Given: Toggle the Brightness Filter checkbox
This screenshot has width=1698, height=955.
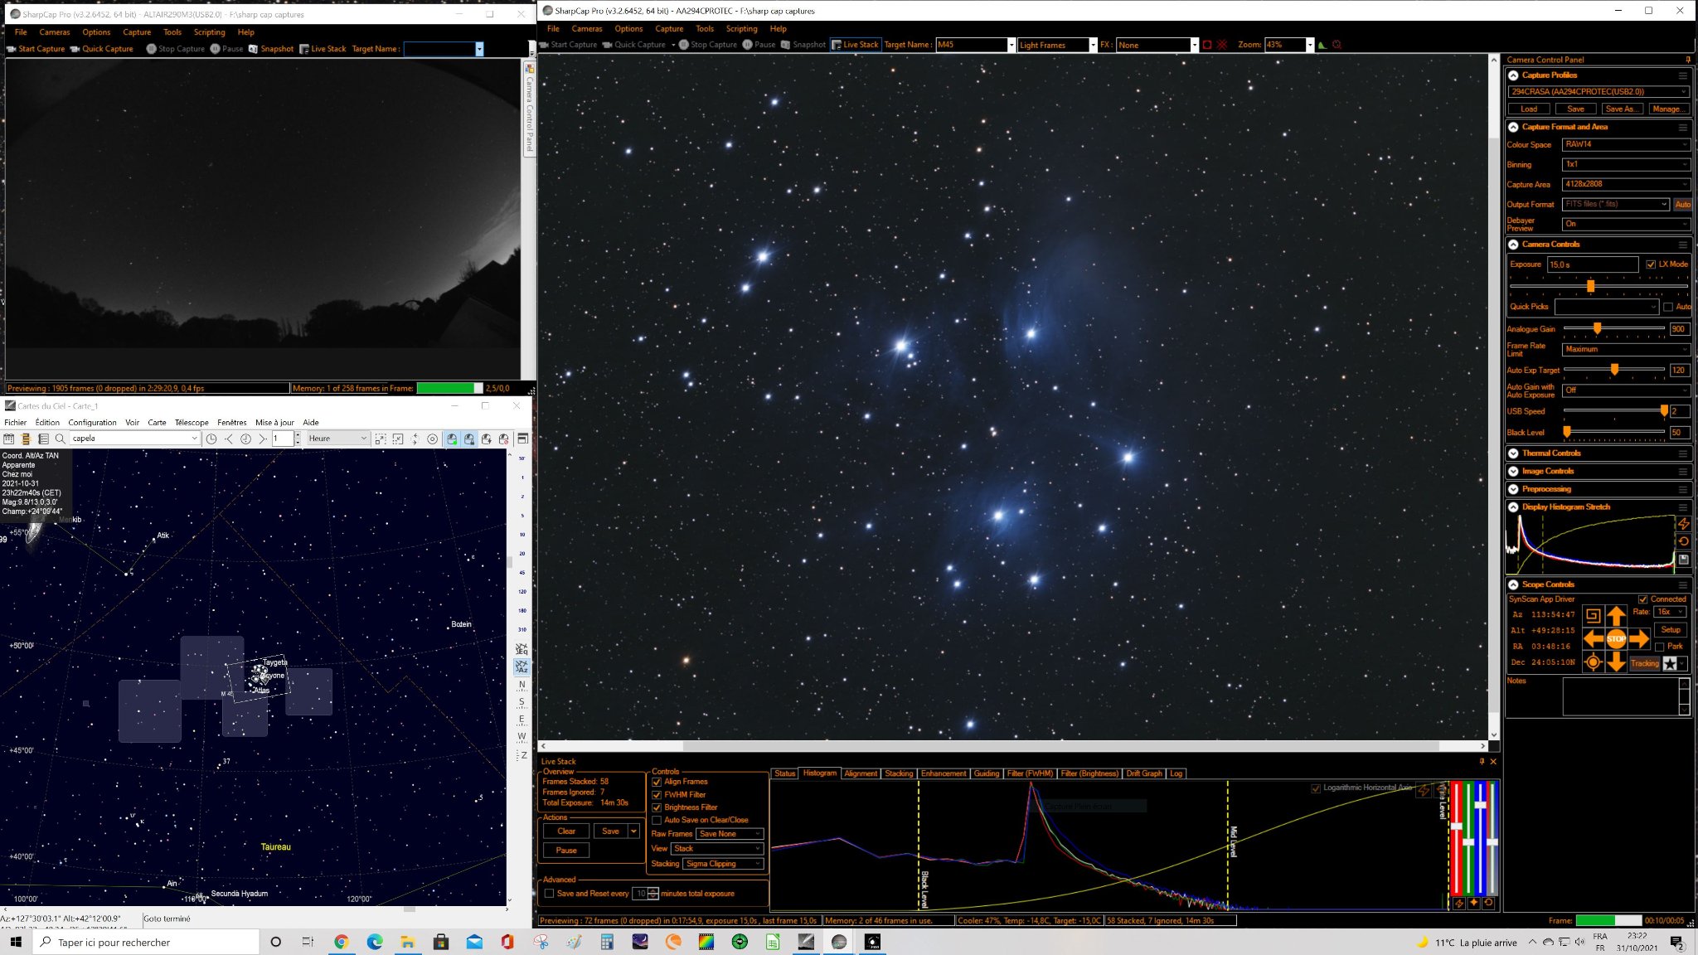Looking at the screenshot, I should tap(657, 807).
